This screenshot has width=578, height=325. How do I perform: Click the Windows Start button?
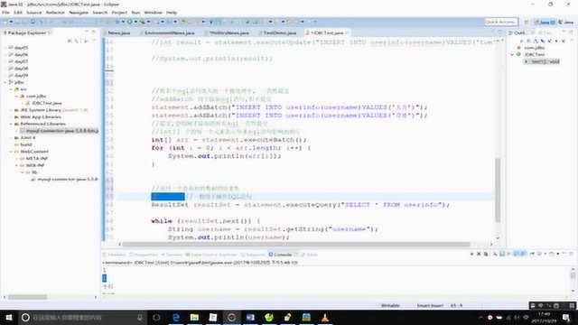[9, 317]
